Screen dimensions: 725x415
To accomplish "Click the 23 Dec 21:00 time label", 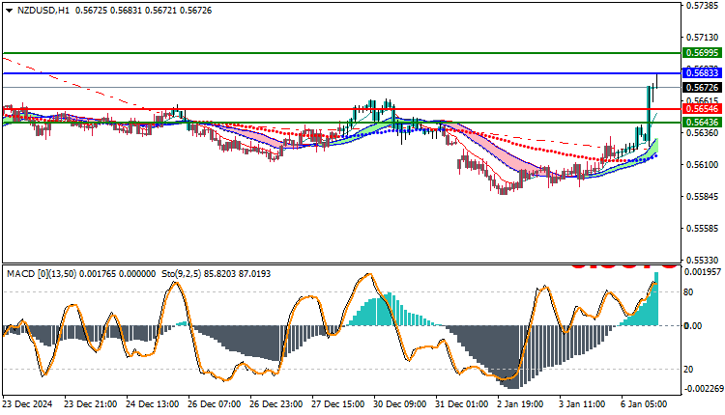I will (90, 404).
